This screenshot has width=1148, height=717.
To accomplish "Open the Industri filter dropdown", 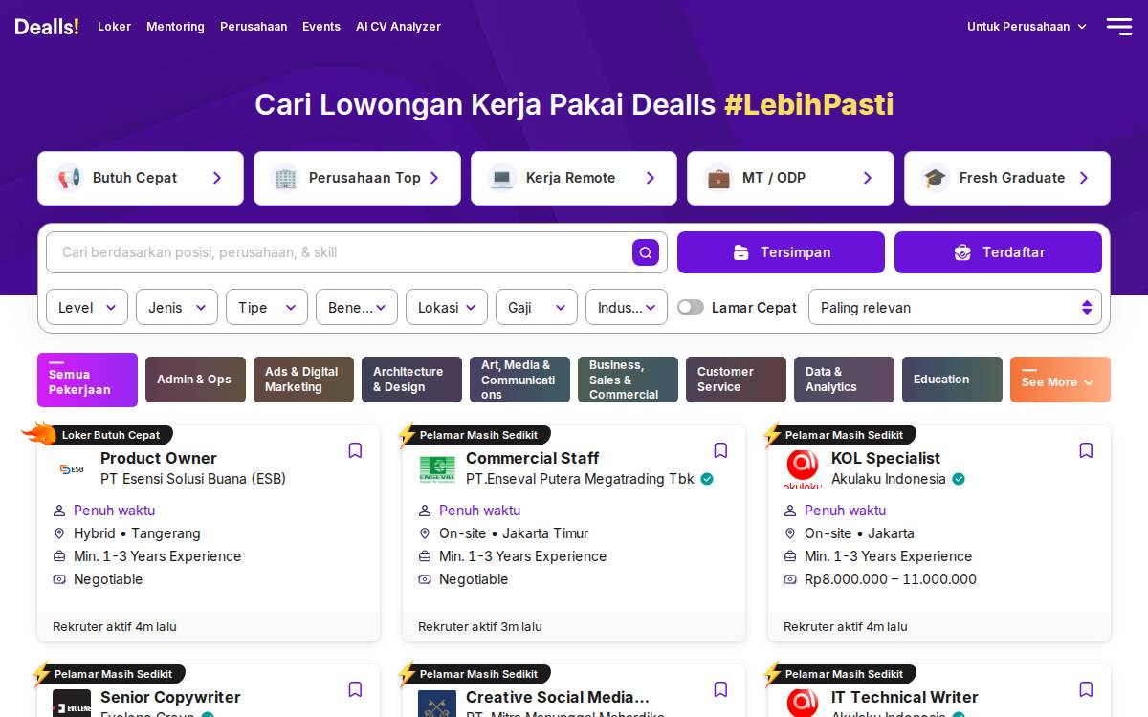I will click(627, 307).
